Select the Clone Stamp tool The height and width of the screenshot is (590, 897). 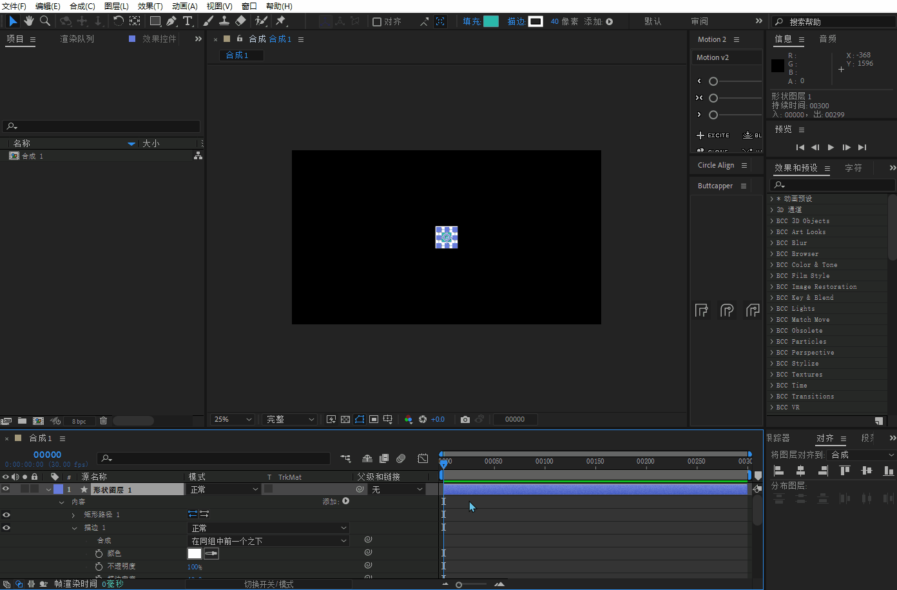(224, 21)
